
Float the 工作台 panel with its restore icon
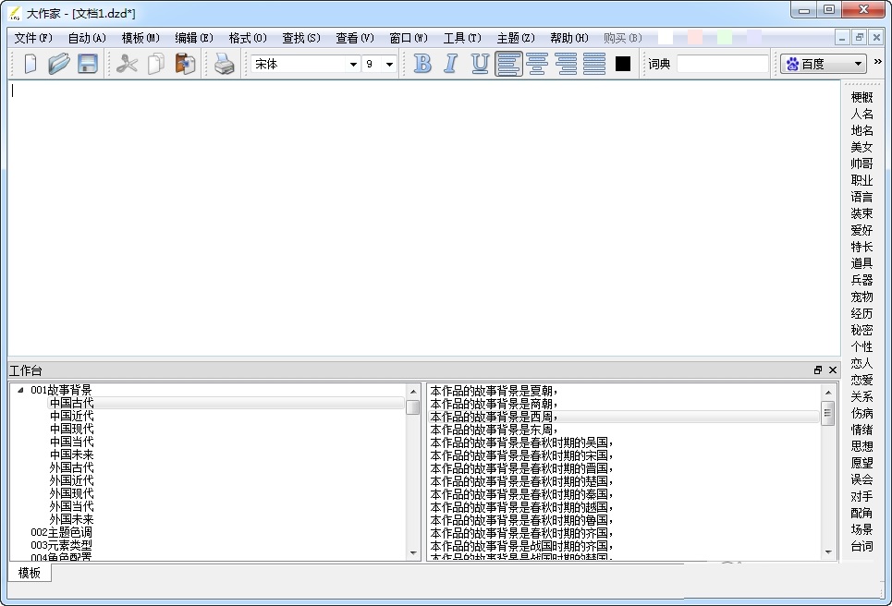tap(817, 370)
